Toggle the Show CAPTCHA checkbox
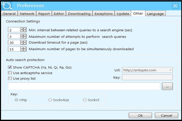The image size is (182, 121). point(10,67)
